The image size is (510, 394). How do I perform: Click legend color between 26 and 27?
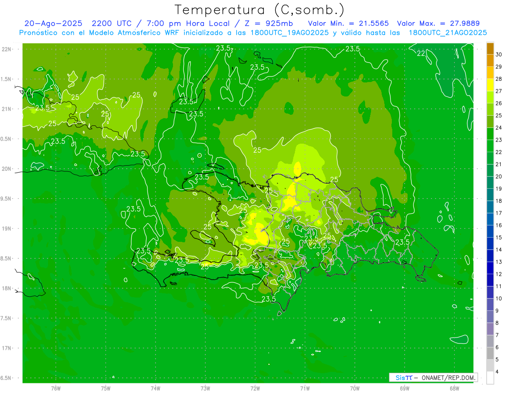pos(490,97)
